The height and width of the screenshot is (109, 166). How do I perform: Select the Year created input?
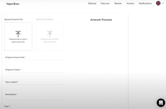click(35, 82)
